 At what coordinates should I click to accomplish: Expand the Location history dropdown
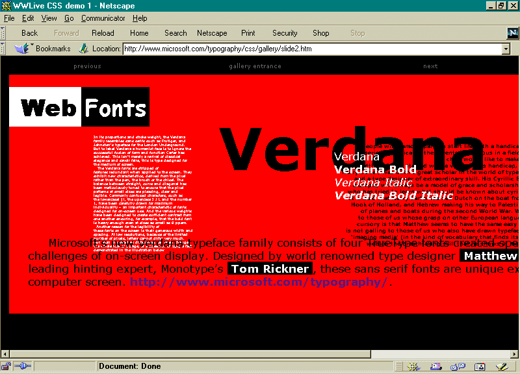[x=506, y=49]
